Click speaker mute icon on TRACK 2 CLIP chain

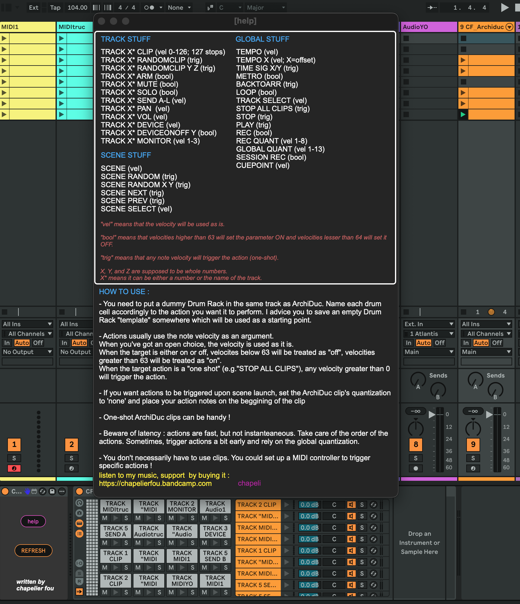pyautogui.click(x=351, y=505)
